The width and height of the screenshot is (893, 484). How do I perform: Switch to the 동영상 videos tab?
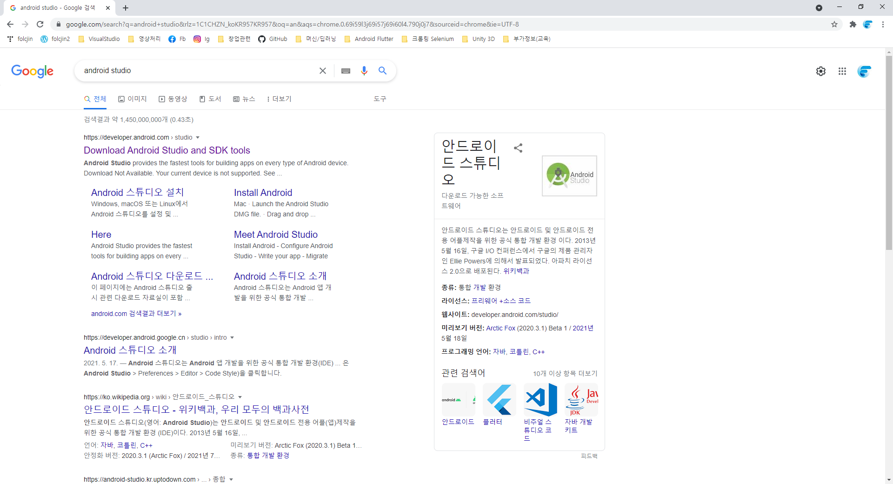(x=173, y=99)
